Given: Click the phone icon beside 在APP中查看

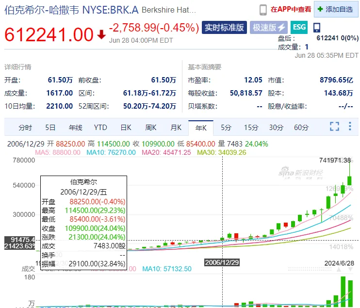Looking at the screenshot, I should 263,10.
